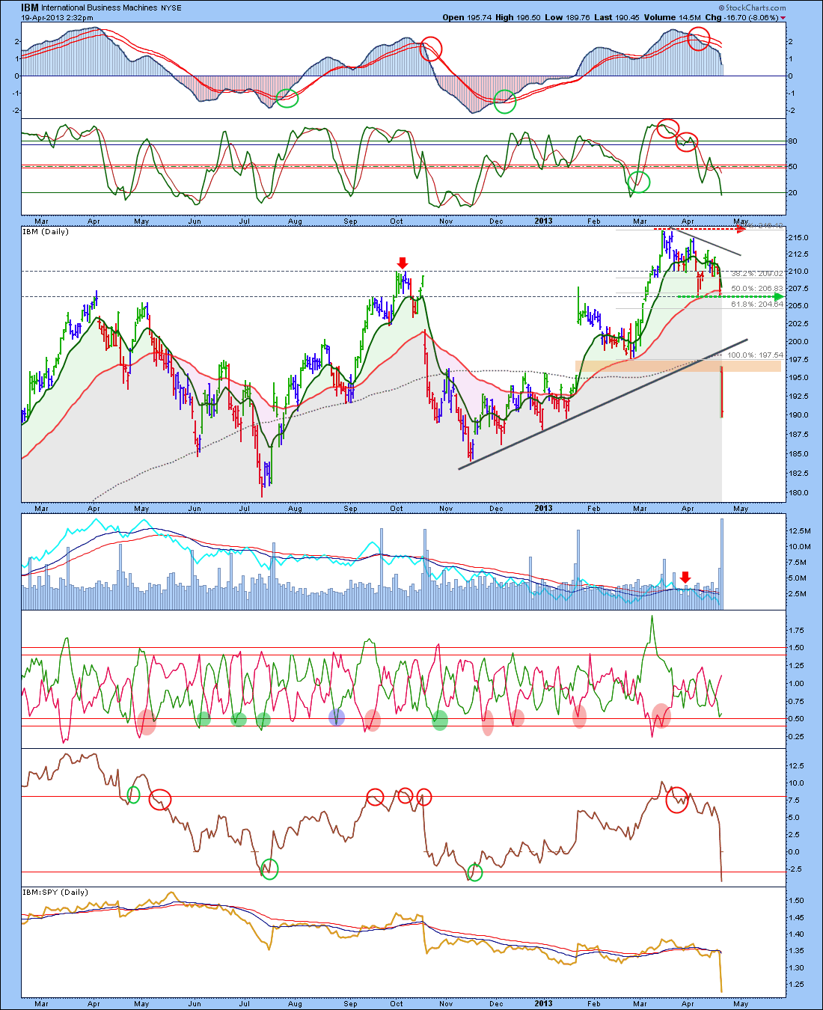Click the "38.2%: 209.02" Fibonacci label

(757, 274)
